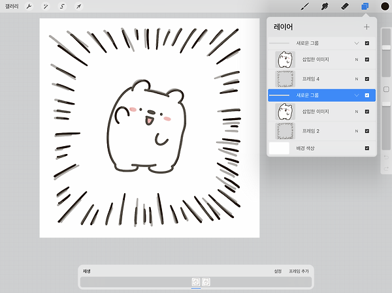Screen dimensions: 392x293
Task: Click 프레임 추가 button
Action: 299,271
